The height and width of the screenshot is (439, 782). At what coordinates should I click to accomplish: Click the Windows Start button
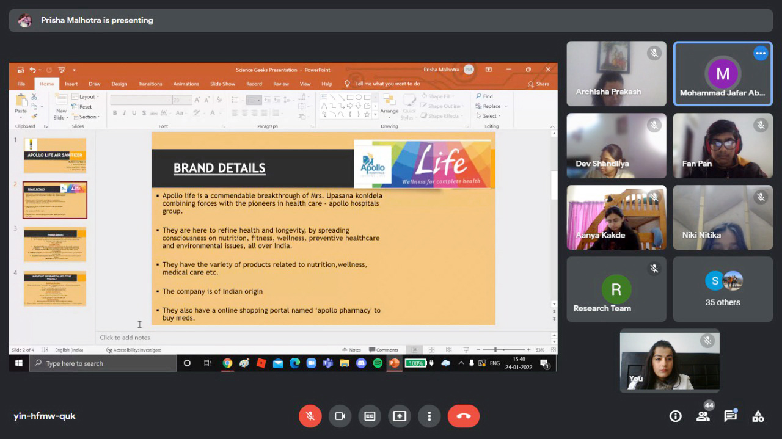click(x=19, y=363)
